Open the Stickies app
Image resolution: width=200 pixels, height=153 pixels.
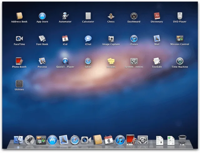(111, 61)
